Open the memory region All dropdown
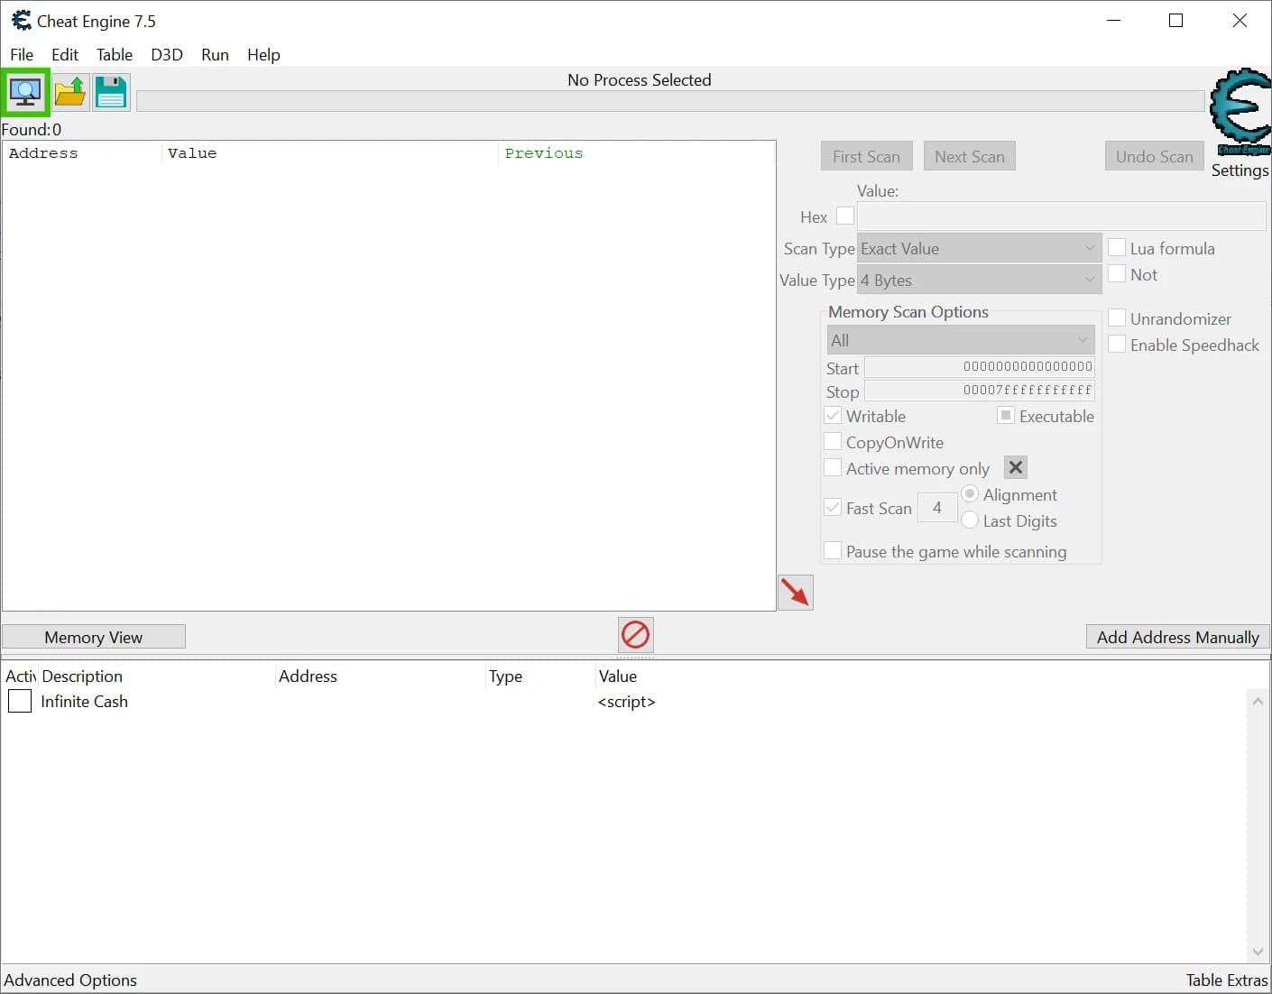The width and height of the screenshot is (1272, 994). coord(961,340)
